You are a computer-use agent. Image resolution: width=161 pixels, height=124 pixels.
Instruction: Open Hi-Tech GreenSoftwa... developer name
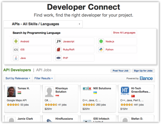click(141, 90)
